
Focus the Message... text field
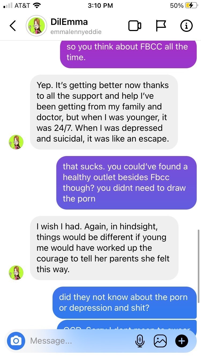80,341
